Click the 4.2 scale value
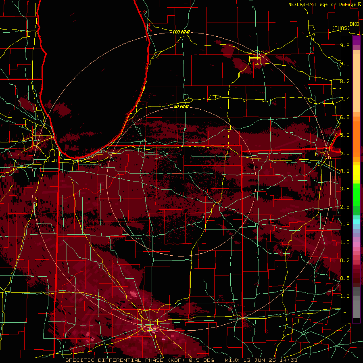This screenshot has height=363, width=363. pos(345,171)
